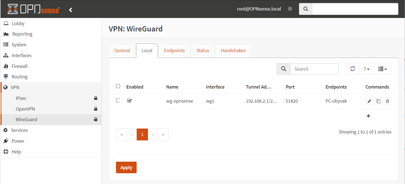
Task: Select the wg-opnsense row checkbox
Action: pos(118,101)
